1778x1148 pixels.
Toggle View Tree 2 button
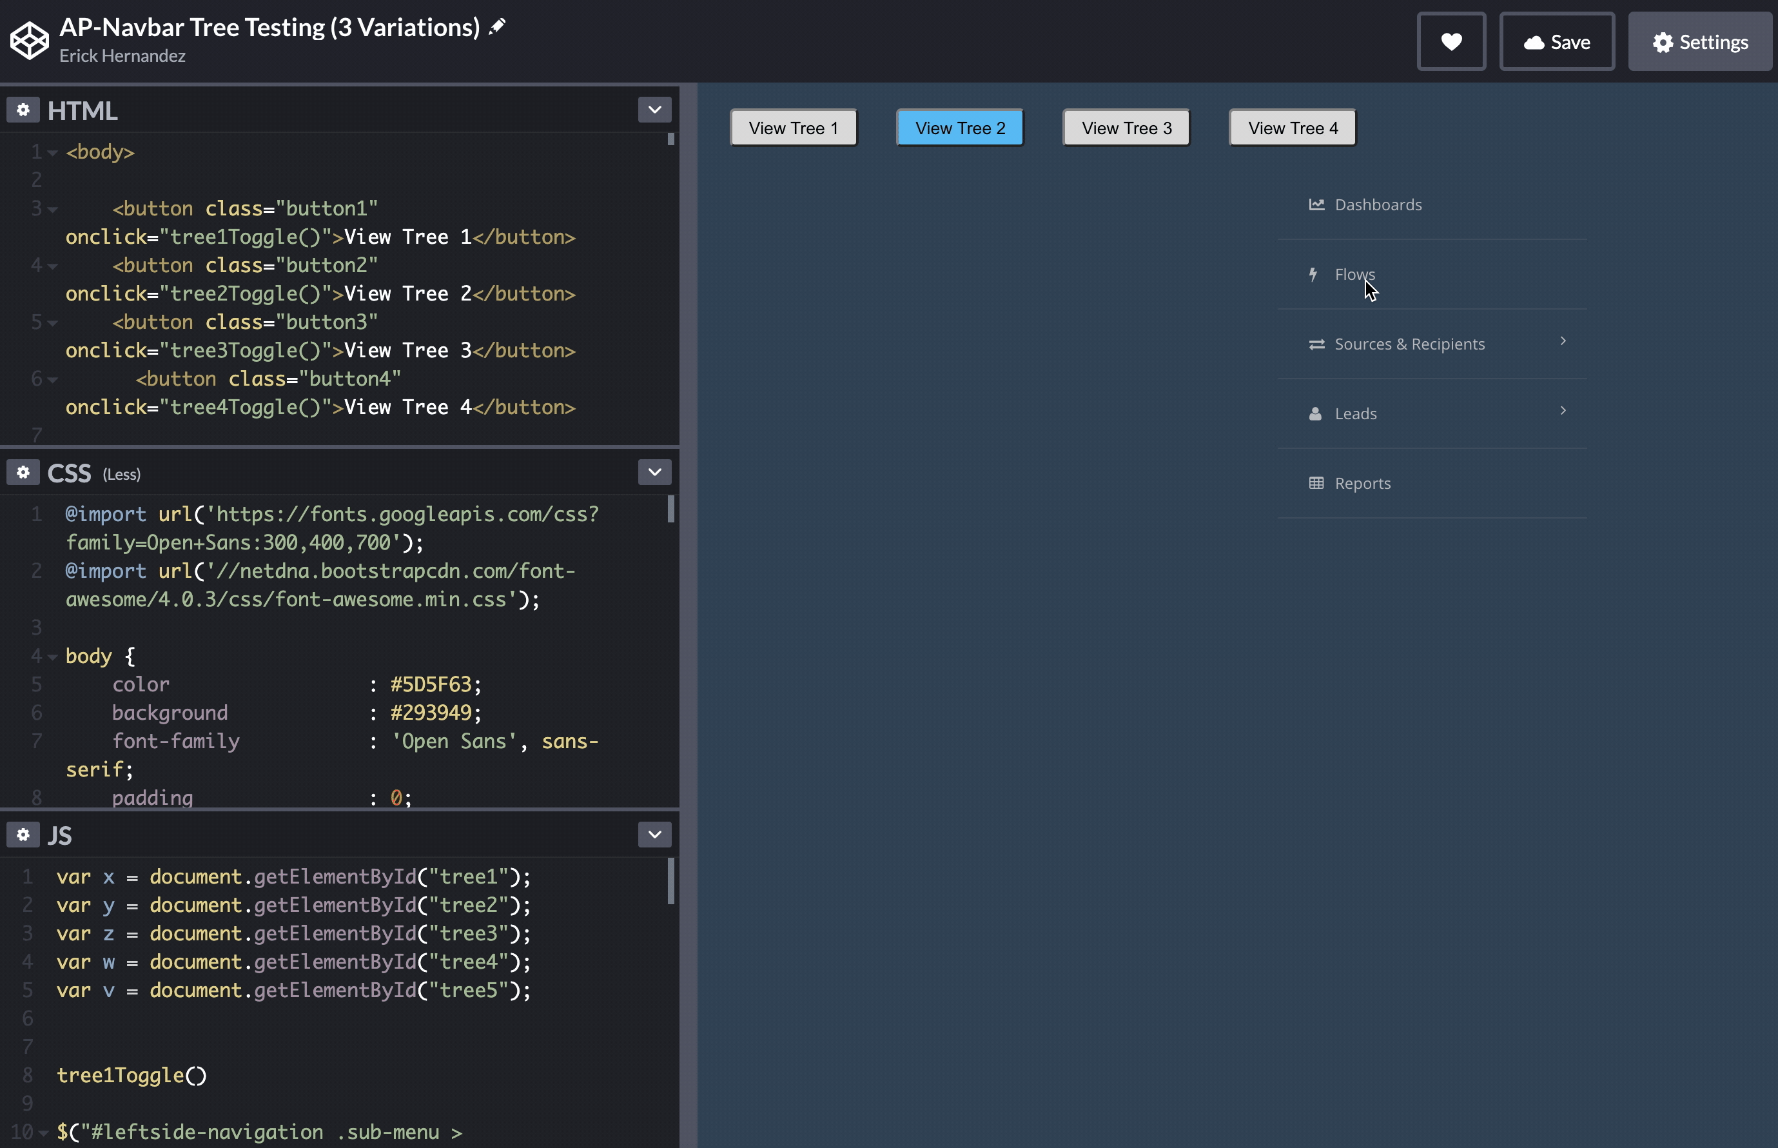(x=960, y=128)
